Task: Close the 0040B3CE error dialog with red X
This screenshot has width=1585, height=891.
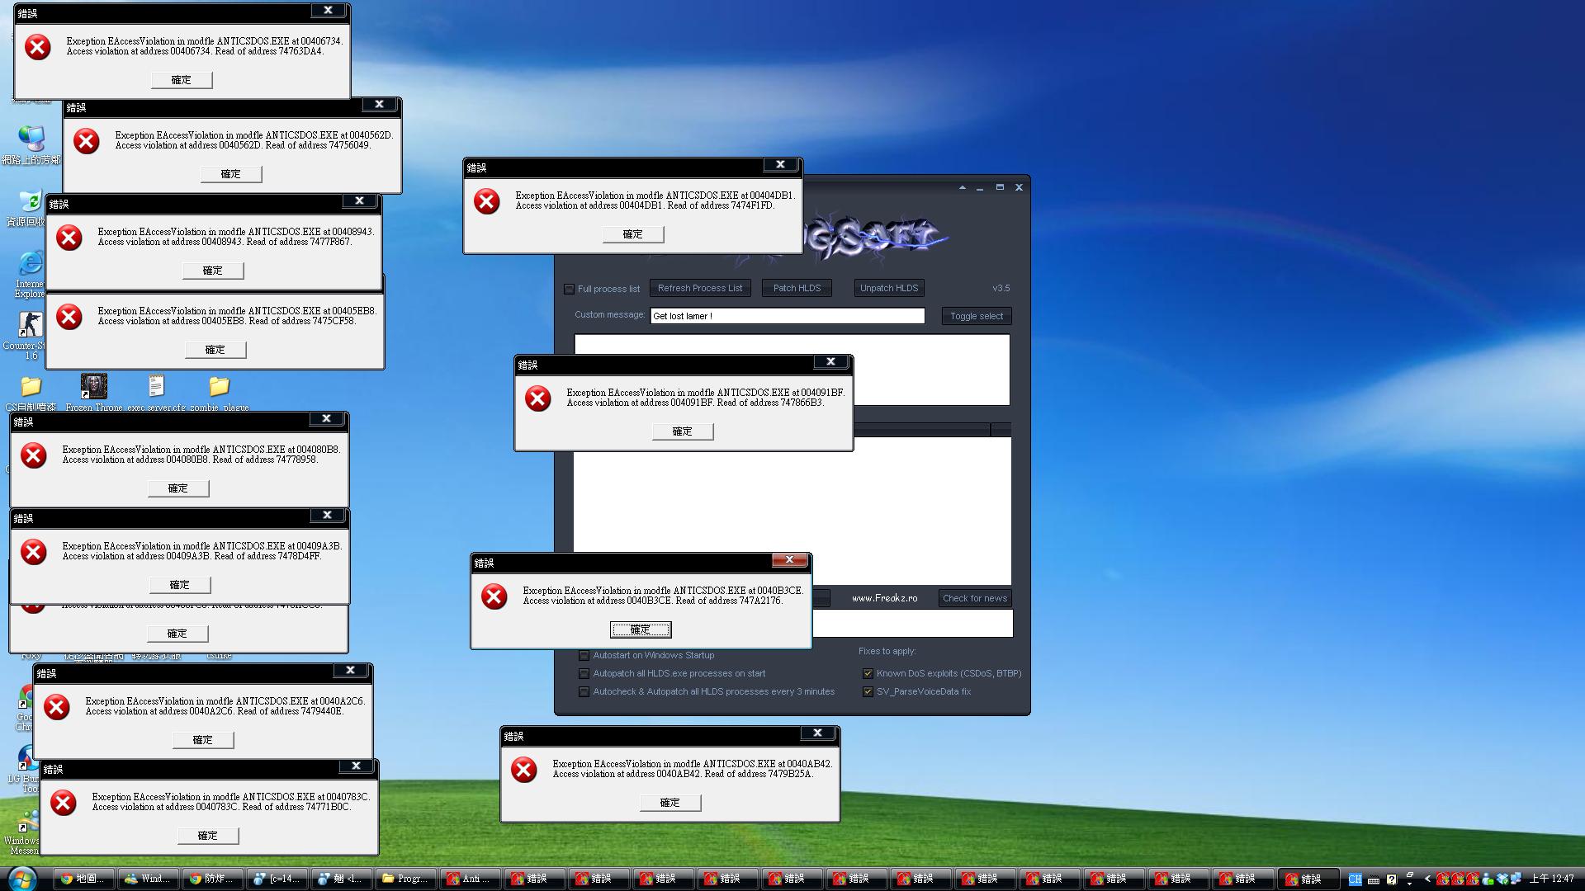Action: coord(789,560)
